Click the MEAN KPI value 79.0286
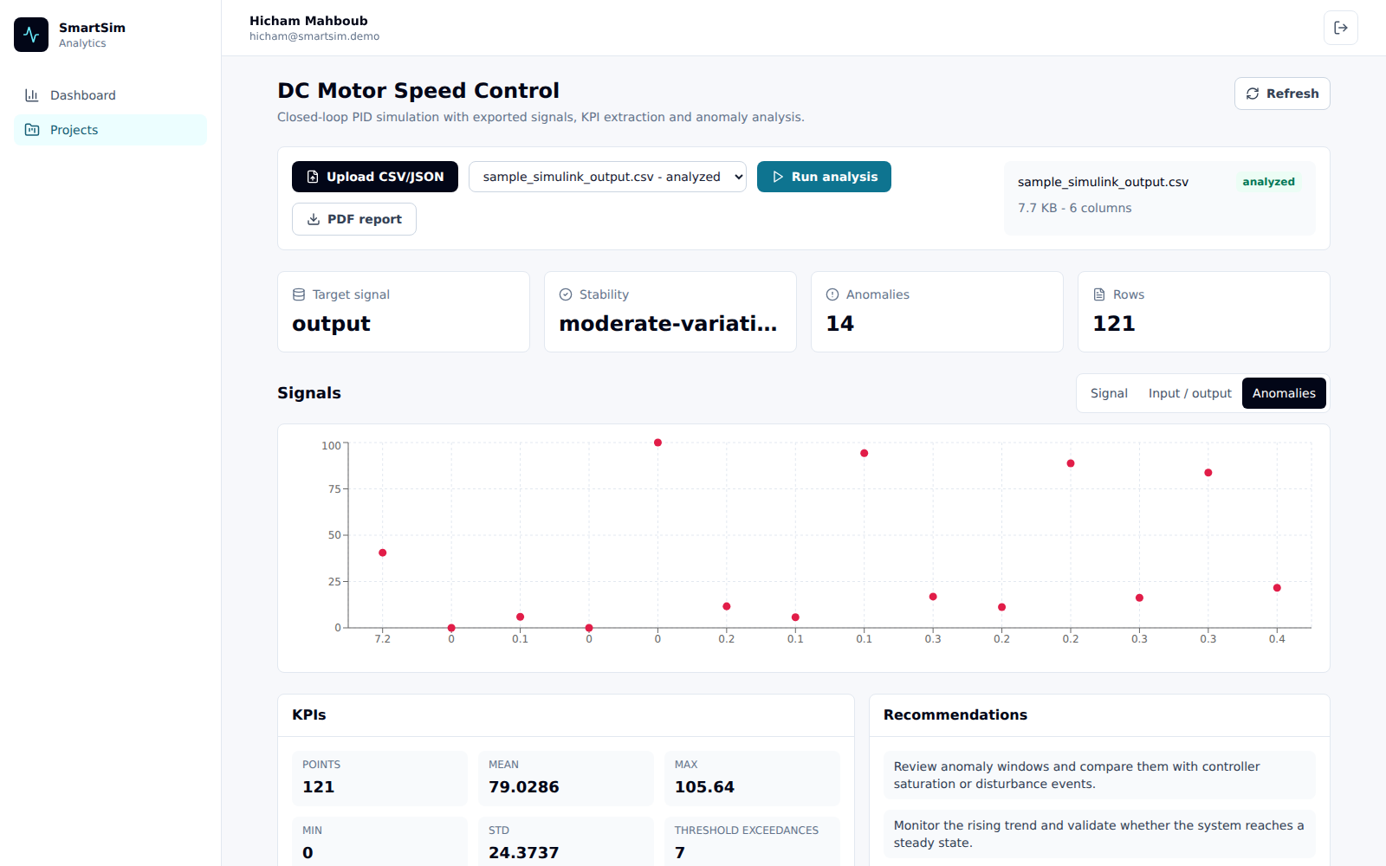The image size is (1386, 866). tap(524, 787)
